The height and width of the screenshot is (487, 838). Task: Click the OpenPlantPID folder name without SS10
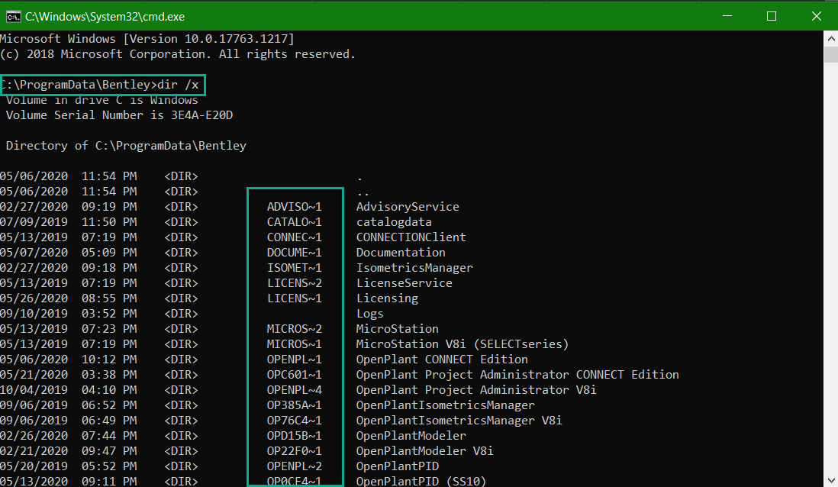pyautogui.click(x=397, y=466)
